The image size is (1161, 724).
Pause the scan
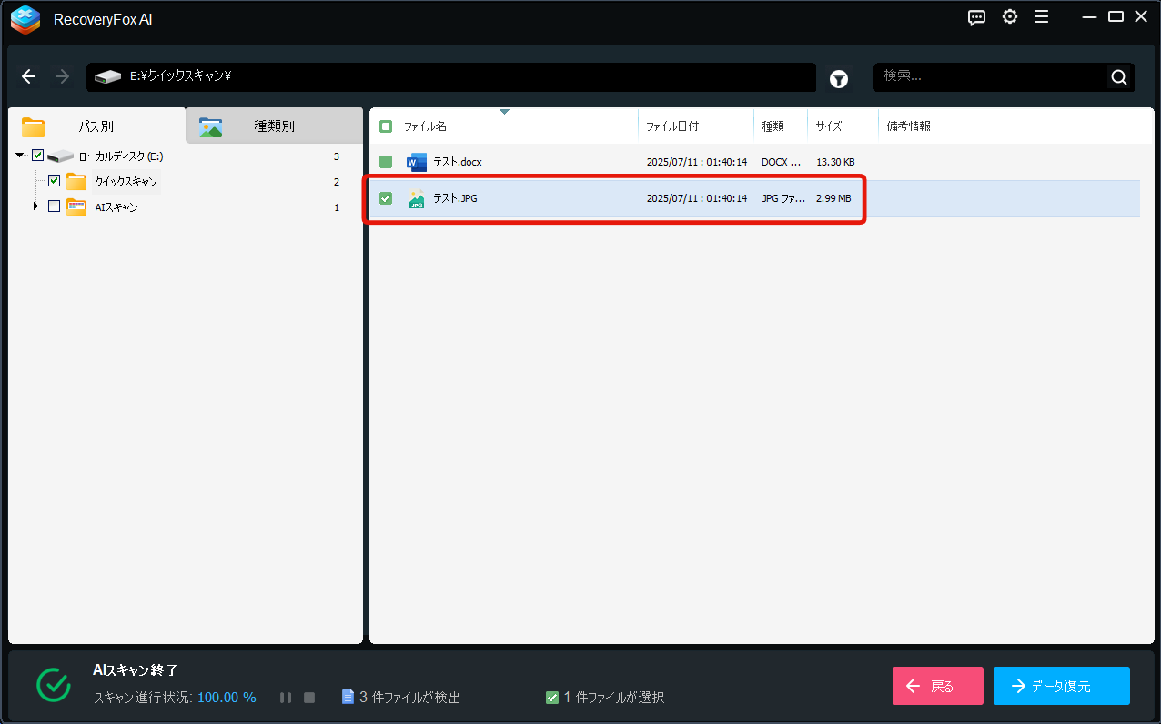[x=286, y=698]
